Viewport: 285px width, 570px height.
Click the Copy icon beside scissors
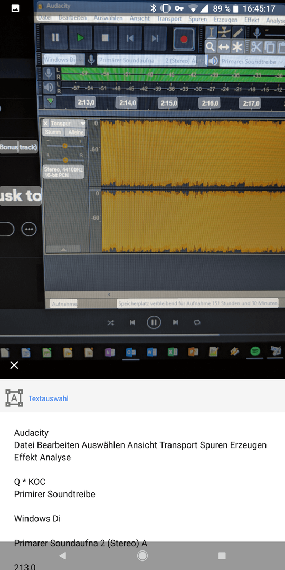(270, 47)
